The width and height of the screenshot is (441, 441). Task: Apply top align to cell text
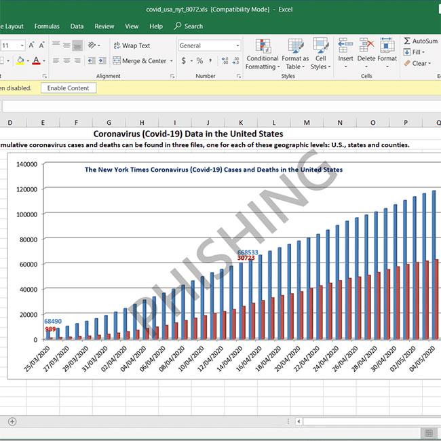tap(56, 45)
